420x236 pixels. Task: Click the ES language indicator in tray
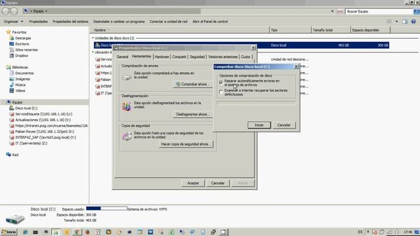coord(360,232)
